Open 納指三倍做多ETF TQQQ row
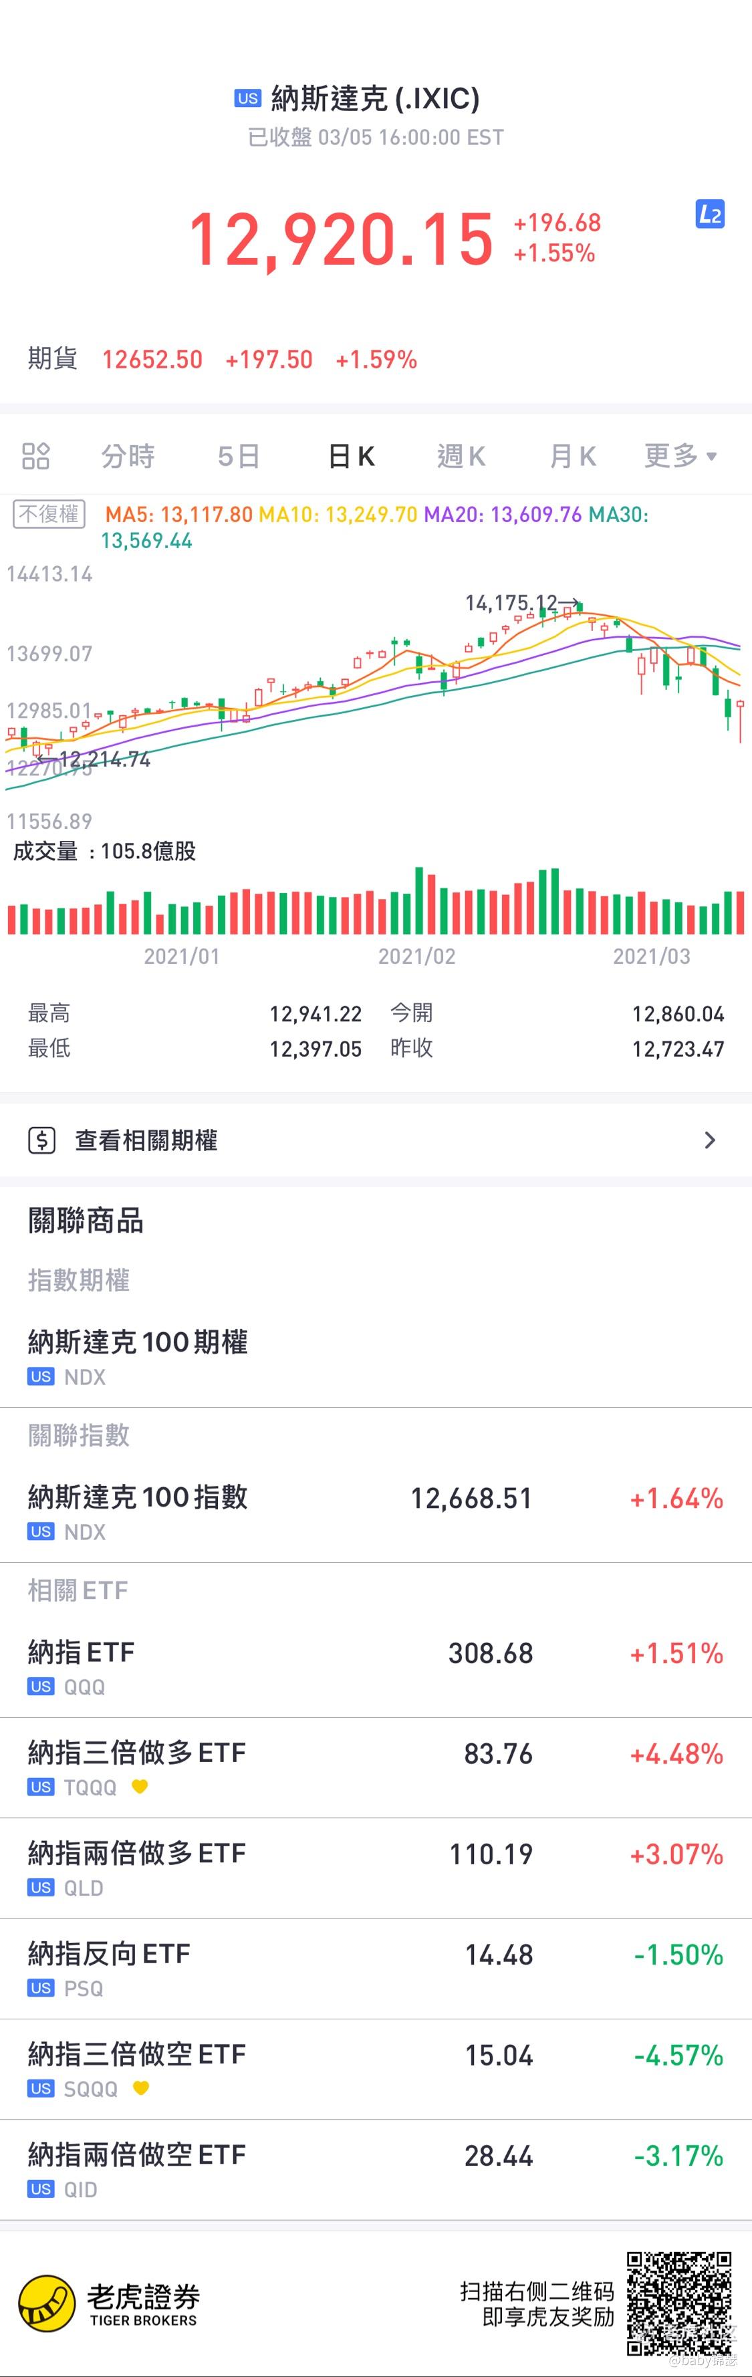 pyautogui.click(x=376, y=1768)
